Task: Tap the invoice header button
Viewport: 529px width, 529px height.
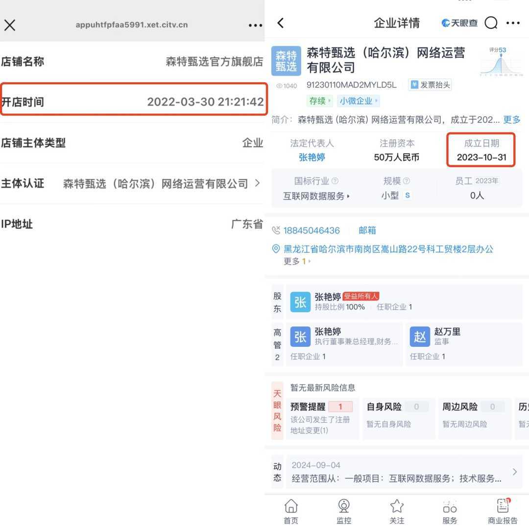Action: tap(430, 85)
